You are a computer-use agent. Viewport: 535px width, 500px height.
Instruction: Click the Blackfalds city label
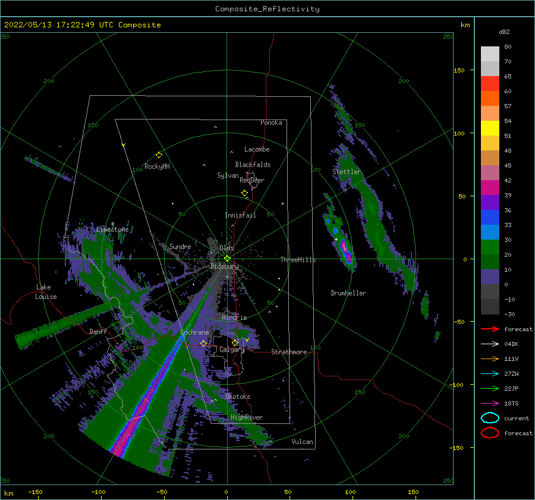click(x=253, y=165)
